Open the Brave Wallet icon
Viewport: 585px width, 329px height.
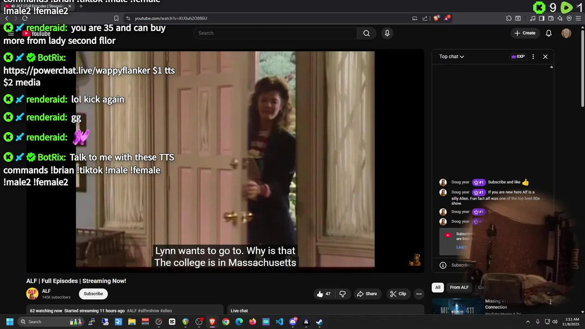pos(551,18)
